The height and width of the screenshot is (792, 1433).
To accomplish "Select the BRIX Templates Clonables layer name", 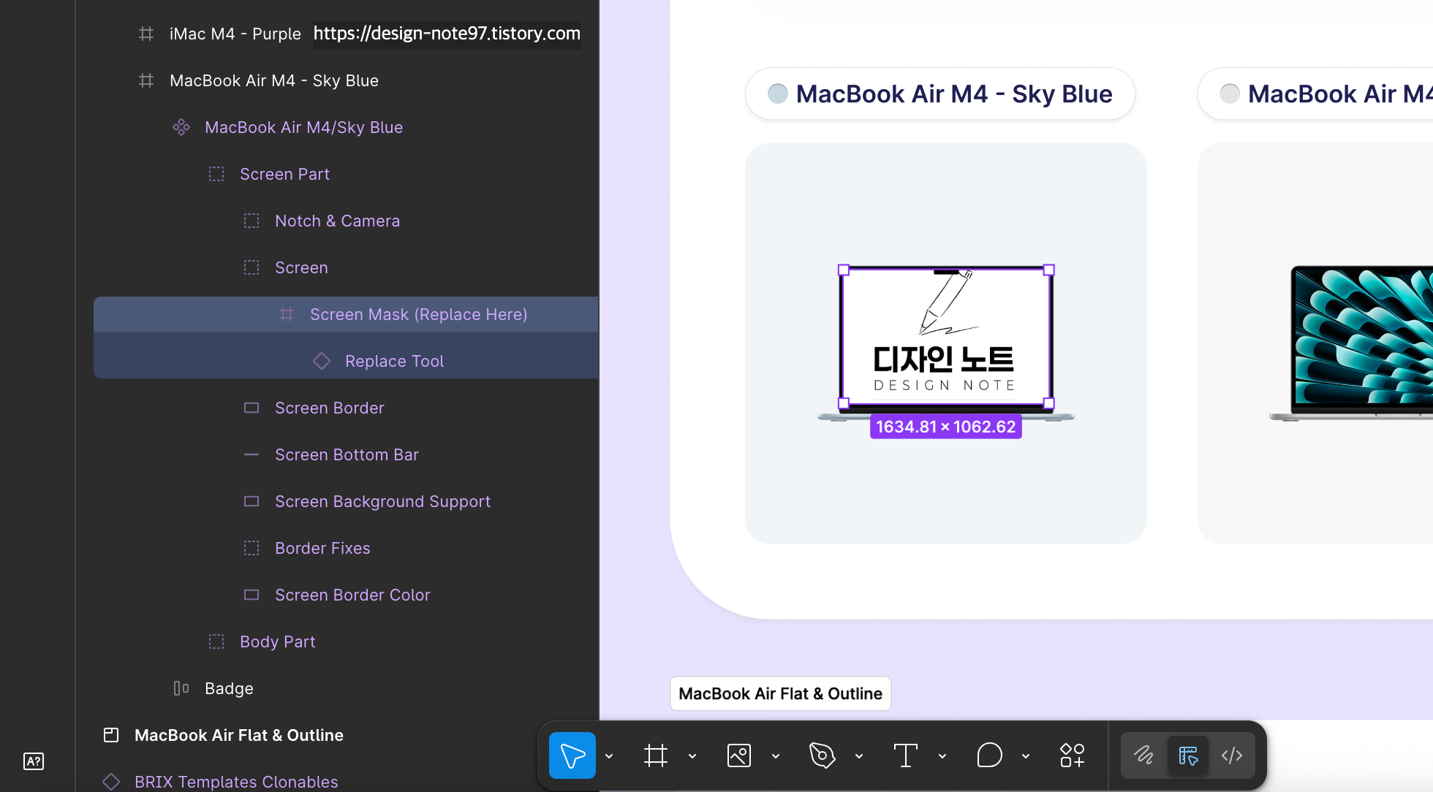I will 236,782.
